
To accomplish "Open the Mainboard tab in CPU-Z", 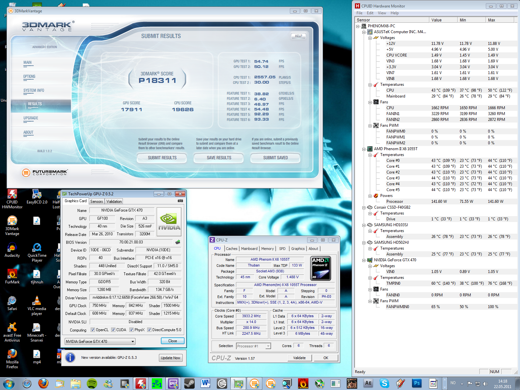I will pos(249,249).
